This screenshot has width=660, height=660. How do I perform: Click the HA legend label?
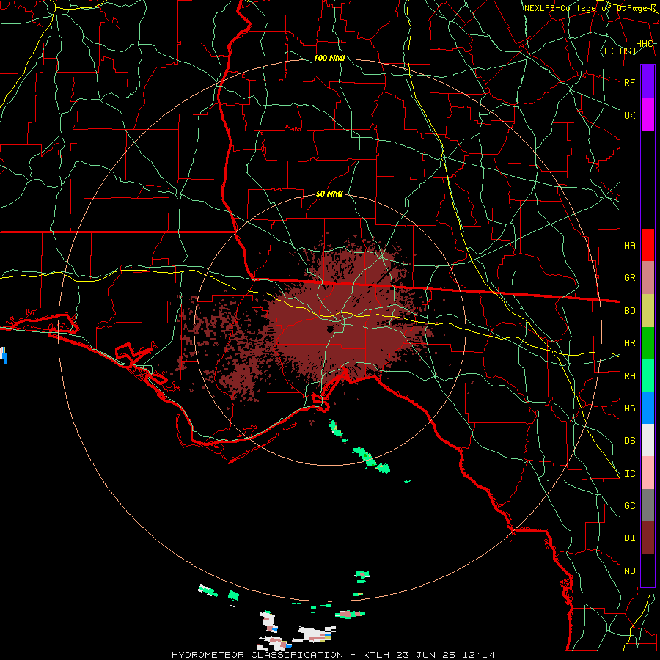click(629, 246)
